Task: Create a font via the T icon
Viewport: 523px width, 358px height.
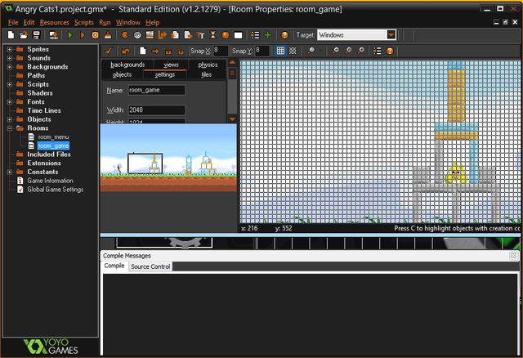Action: 200,35
